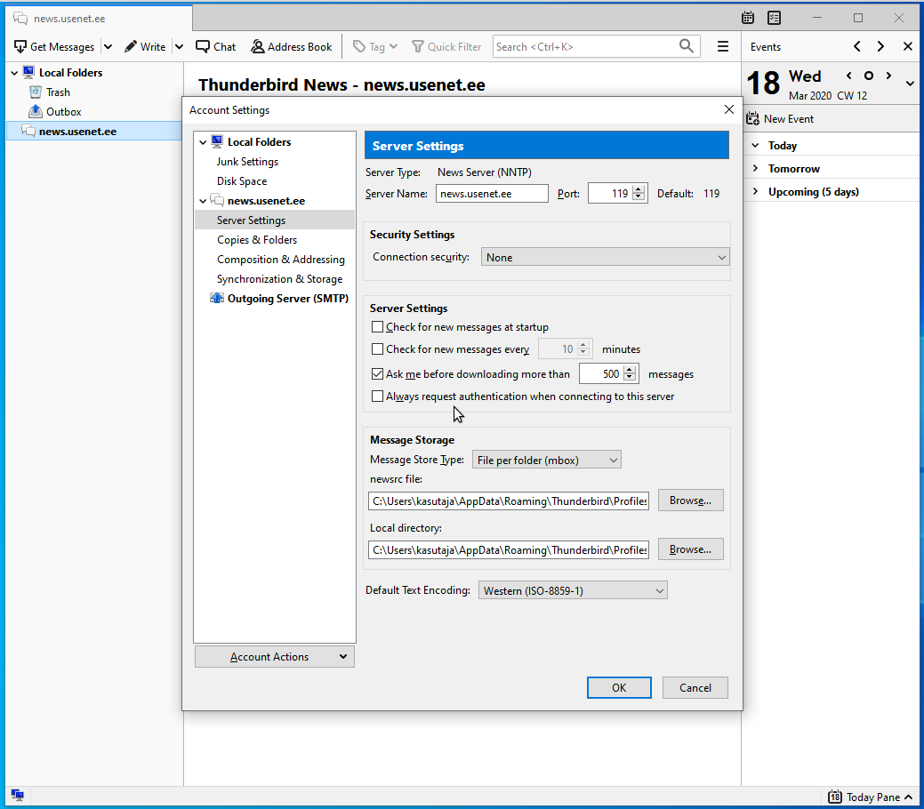Image resolution: width=924 pixels, height=809 pixels.
Task: Select Synchronization & Storage settings
Action: pos(279,279)
